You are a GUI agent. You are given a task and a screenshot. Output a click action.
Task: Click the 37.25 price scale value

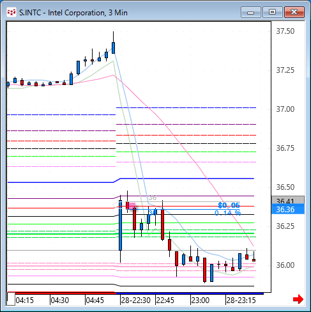[x=285, y=70]
